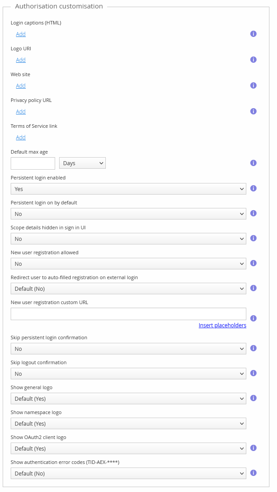The height and width of the screenshot is (492, 277).
Task: Open the Days time unit dropdown
Action: click(x=82, y=163)
